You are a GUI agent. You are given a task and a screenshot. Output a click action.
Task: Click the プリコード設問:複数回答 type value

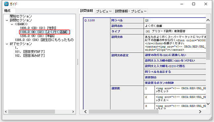(175, 31)
